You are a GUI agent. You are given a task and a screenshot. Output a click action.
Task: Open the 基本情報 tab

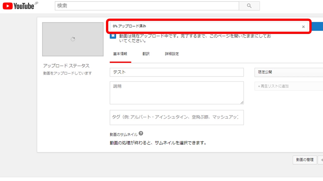[120, 54]
